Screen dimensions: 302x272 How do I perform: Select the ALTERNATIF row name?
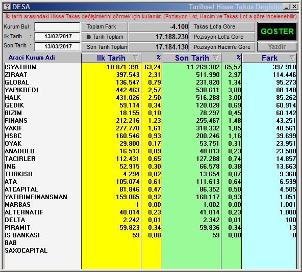[x=24, y=212]
